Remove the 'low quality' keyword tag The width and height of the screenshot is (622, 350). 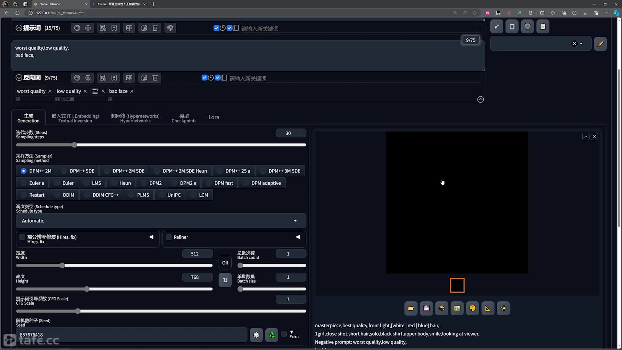tap(85, 91)
